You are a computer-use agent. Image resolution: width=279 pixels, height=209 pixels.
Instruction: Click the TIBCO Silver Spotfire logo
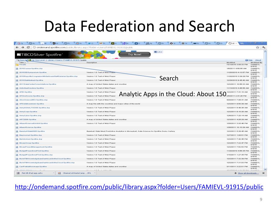40,54
